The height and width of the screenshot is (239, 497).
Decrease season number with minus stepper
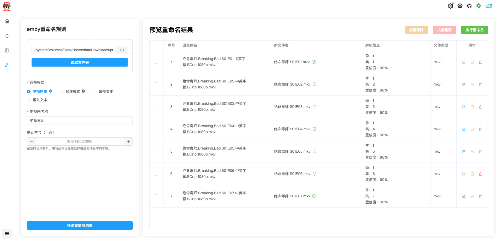click(x=31, y=141)
